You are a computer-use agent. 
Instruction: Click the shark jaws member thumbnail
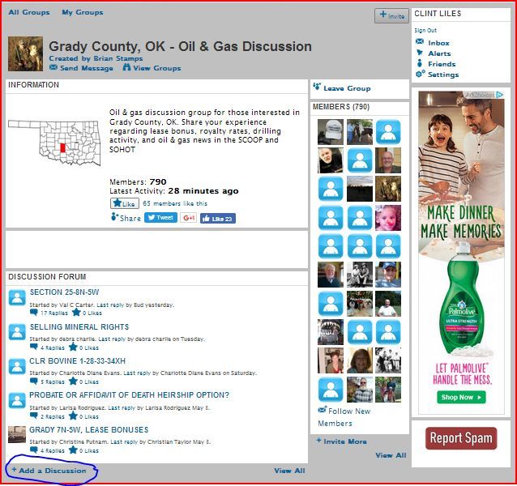(331, 332)
